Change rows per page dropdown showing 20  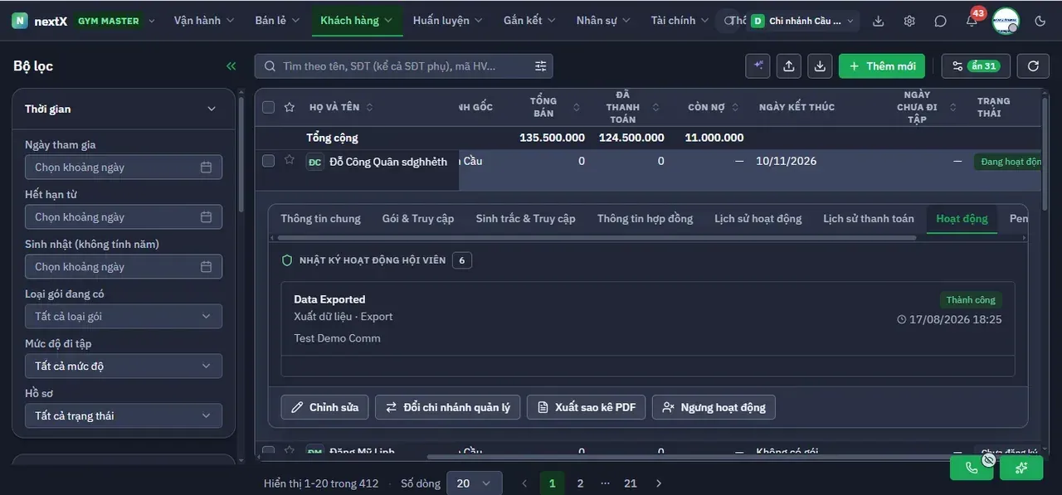(x=475, y=483)
